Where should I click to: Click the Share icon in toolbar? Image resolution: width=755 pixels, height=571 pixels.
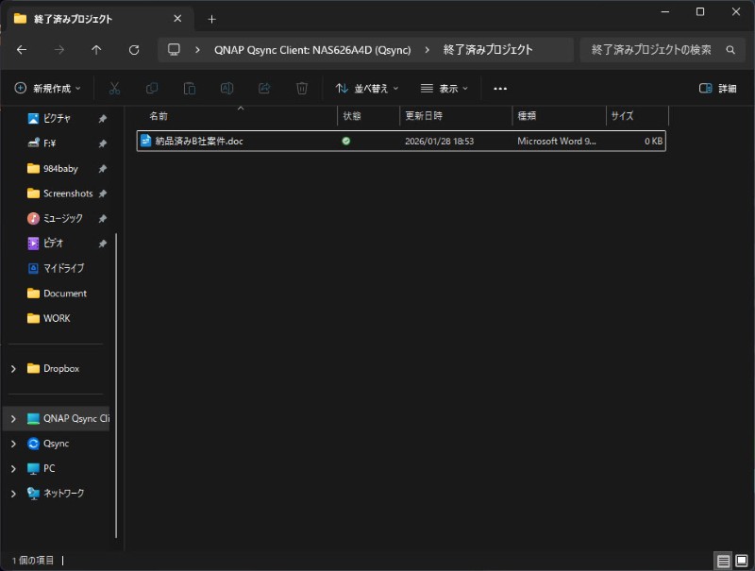(264, 88)
